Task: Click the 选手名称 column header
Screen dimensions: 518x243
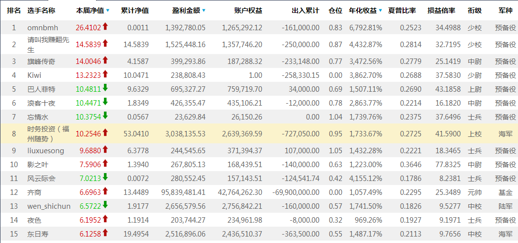Action: [x=41, y=11]
